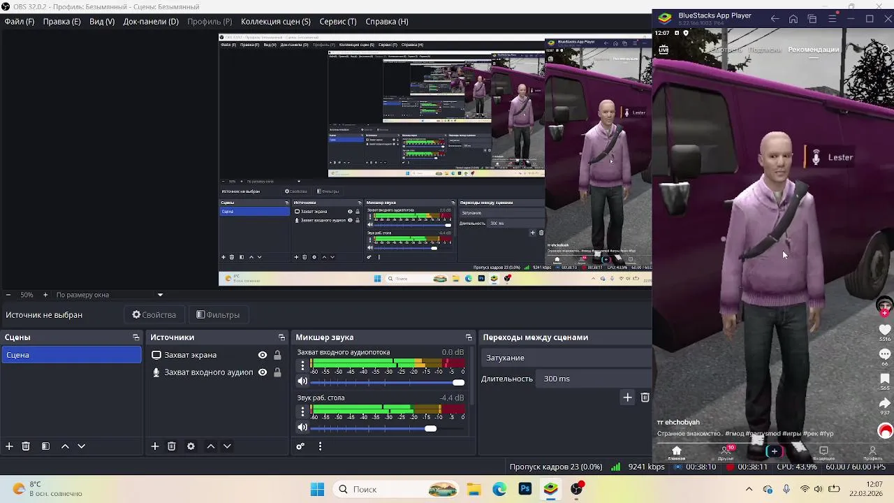894x503 pixels.
Task: Move source down arrow in Источники
Action: 227,446
